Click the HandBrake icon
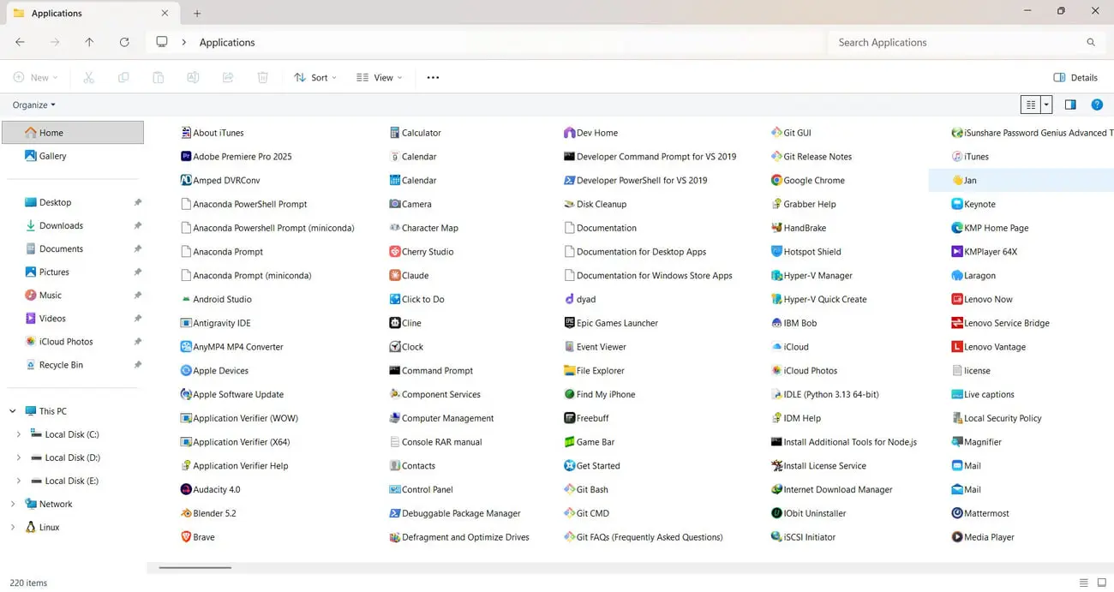This screenshot has width=1114, height=592. coord(776,228)
